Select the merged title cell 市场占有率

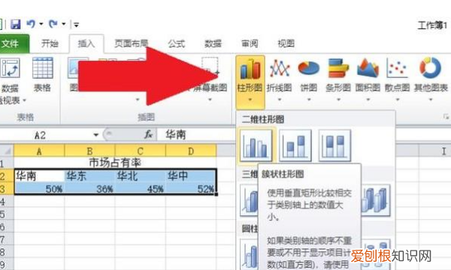click(115, 163)
